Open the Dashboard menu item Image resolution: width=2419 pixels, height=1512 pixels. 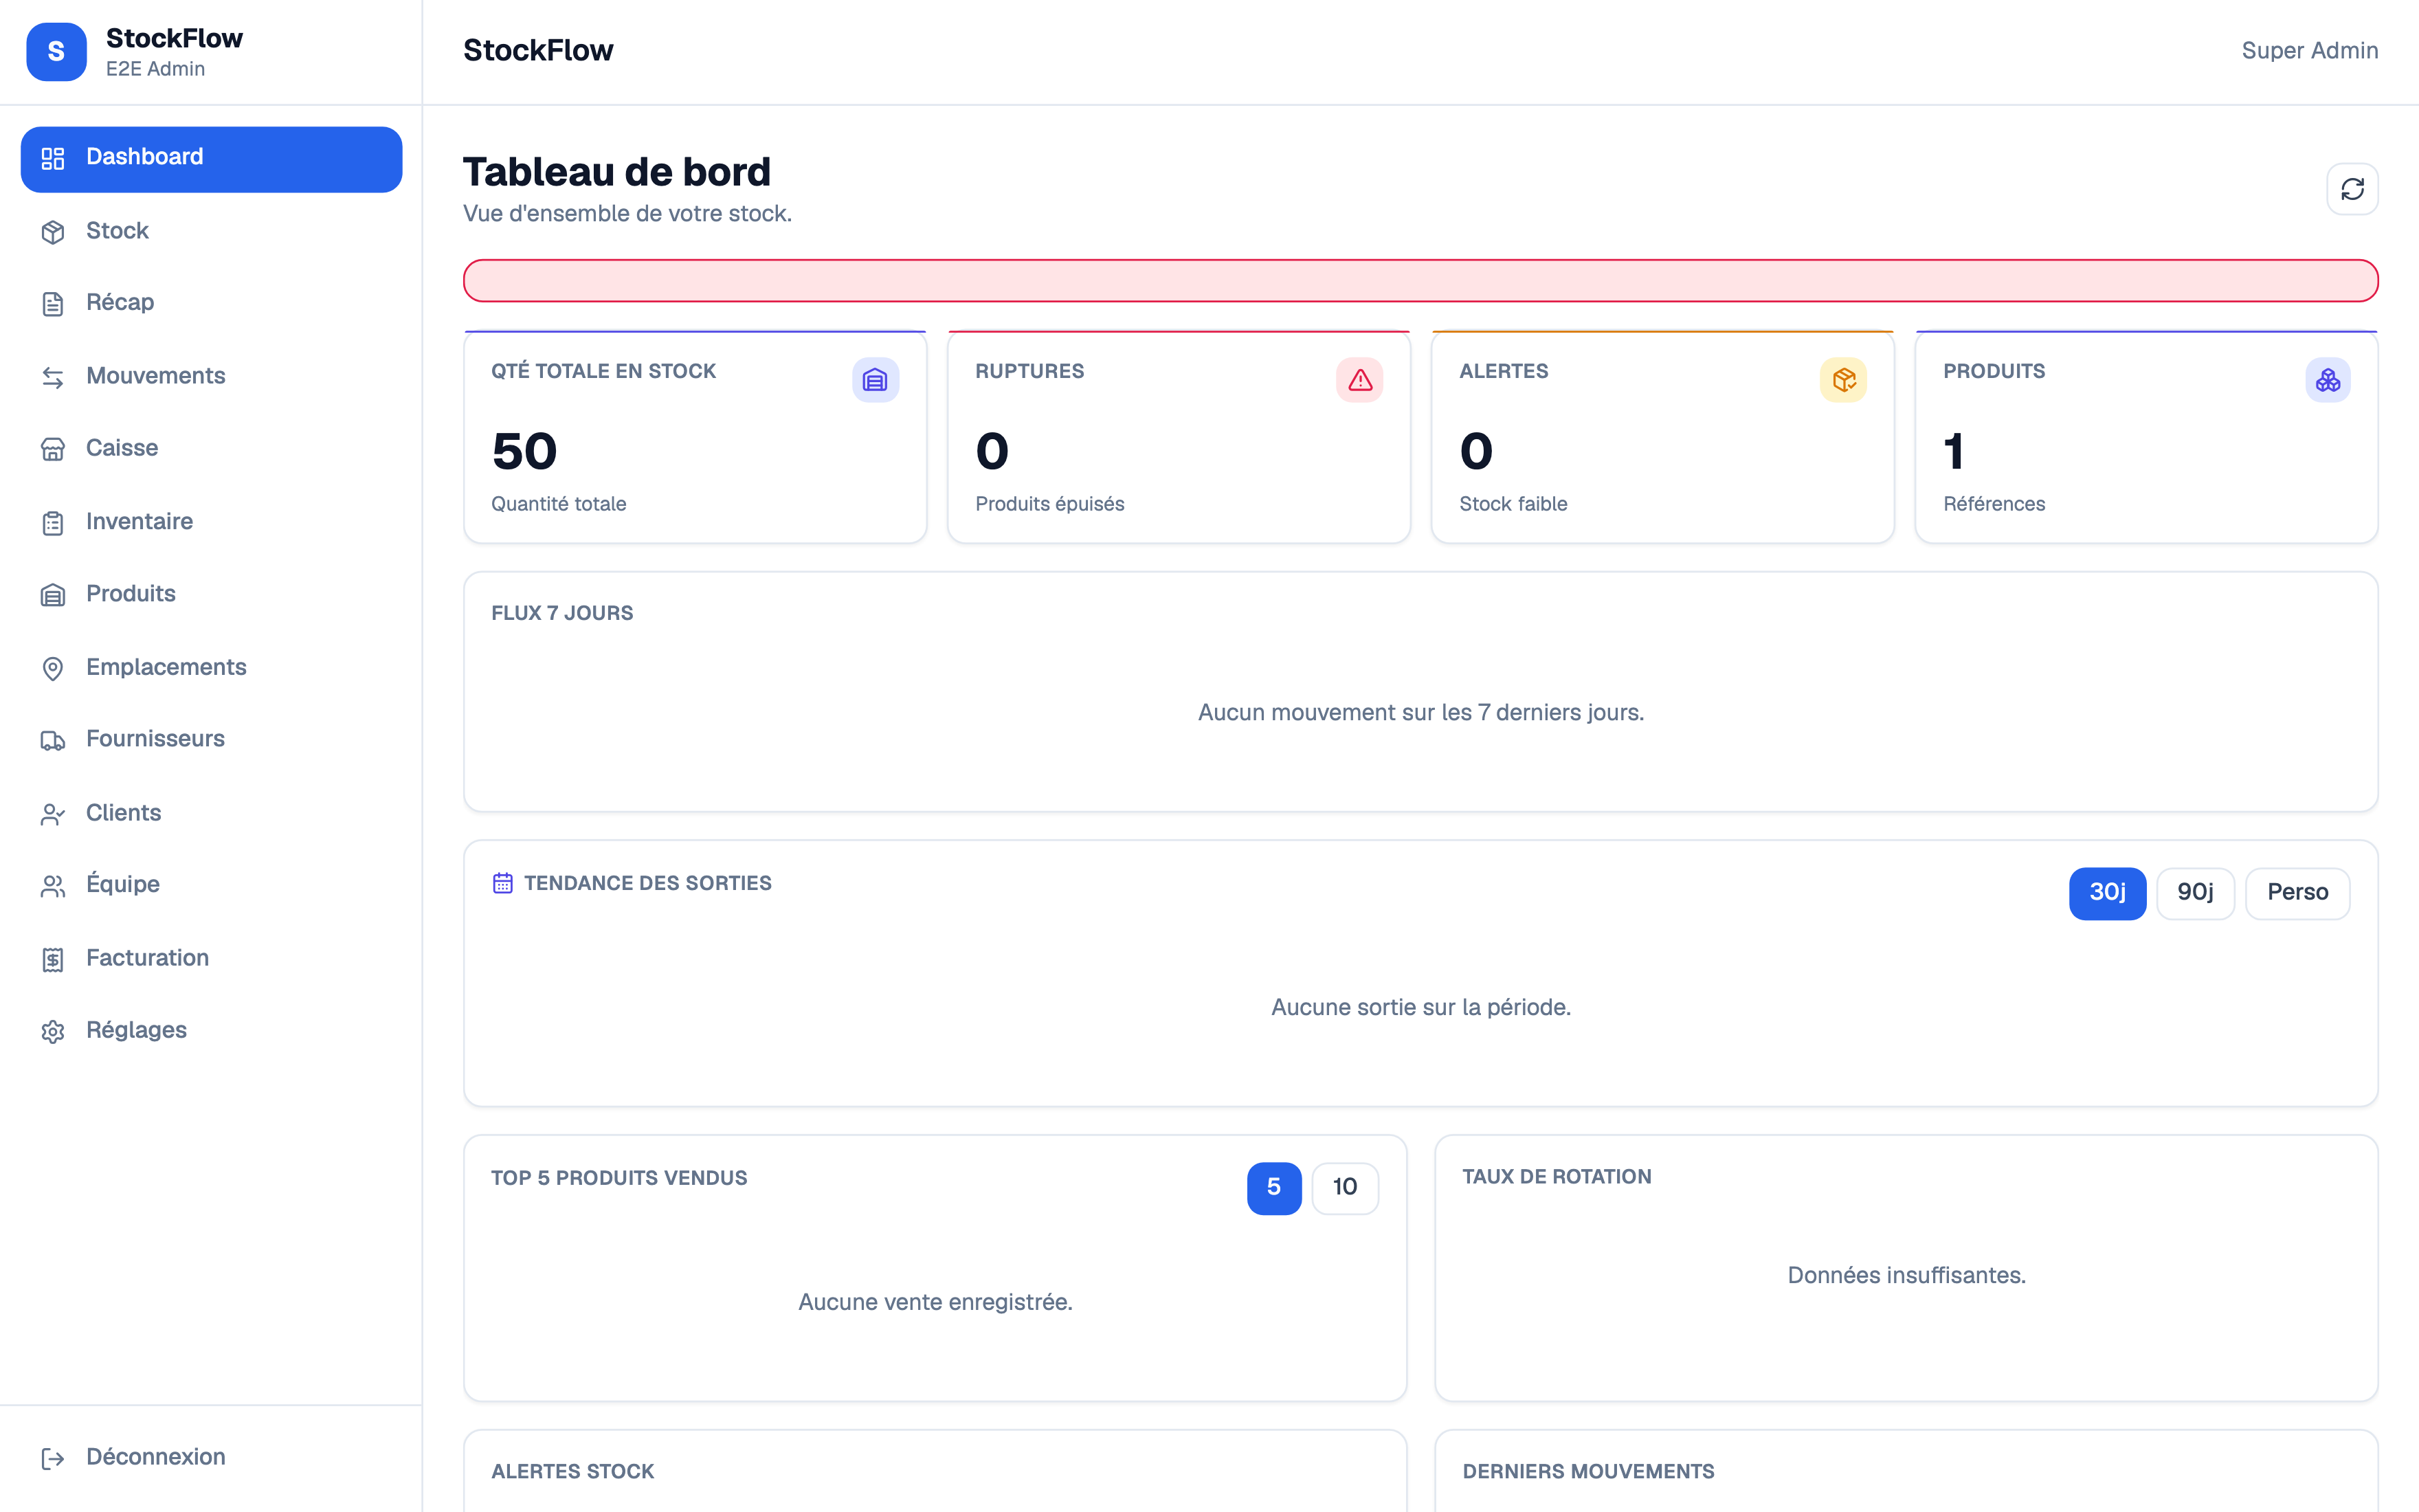[x=211, y=159]
